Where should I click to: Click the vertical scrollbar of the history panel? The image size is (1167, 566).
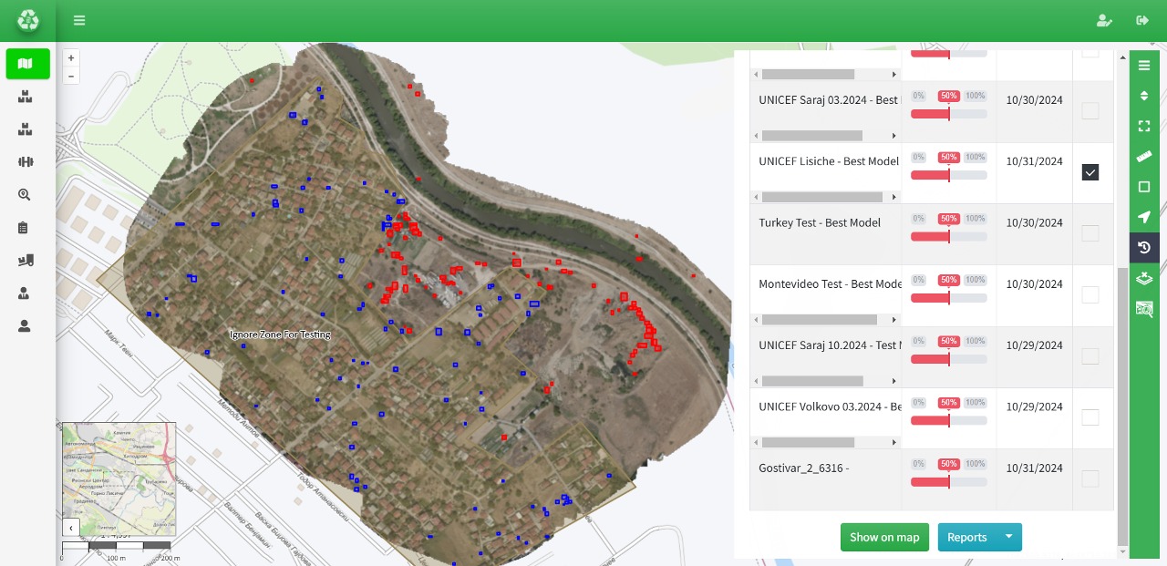pos(1122,406)
